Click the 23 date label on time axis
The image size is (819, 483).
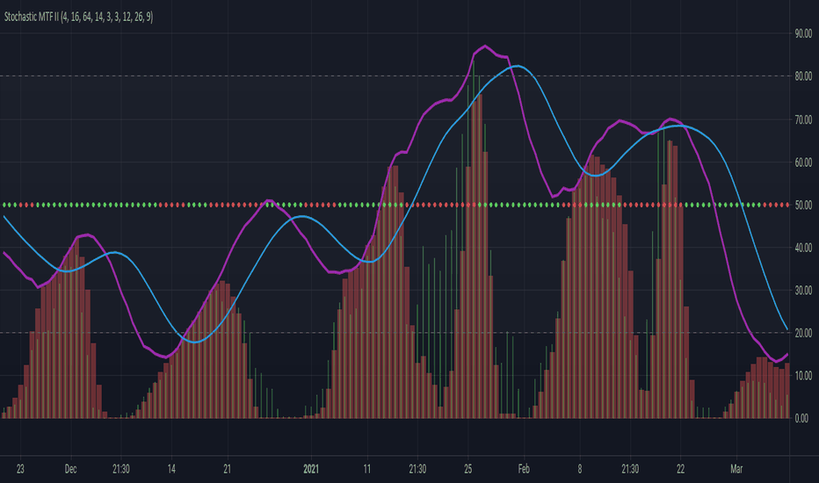click(20, 469)
